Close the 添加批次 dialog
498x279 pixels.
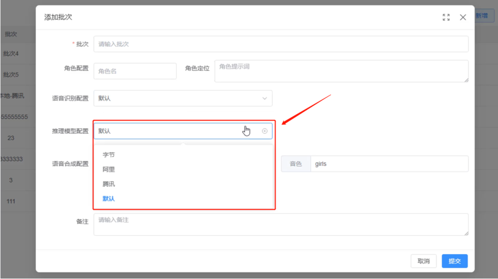[463, 17]
